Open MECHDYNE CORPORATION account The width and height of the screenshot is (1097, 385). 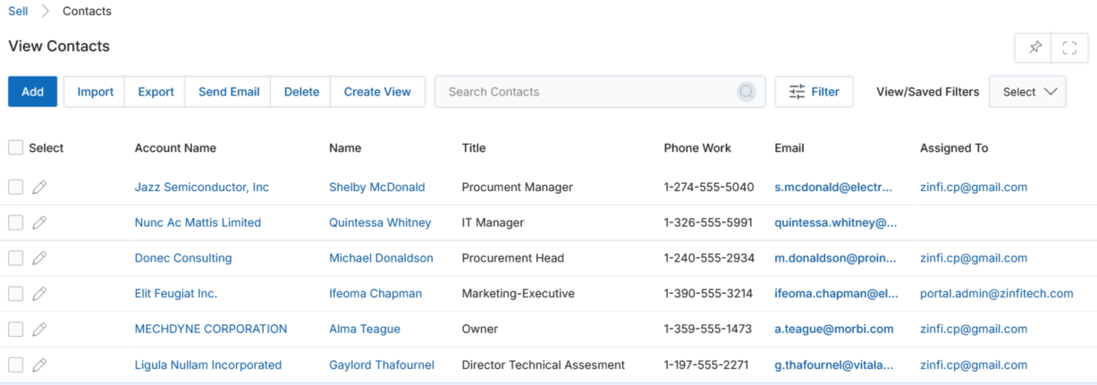211,329
